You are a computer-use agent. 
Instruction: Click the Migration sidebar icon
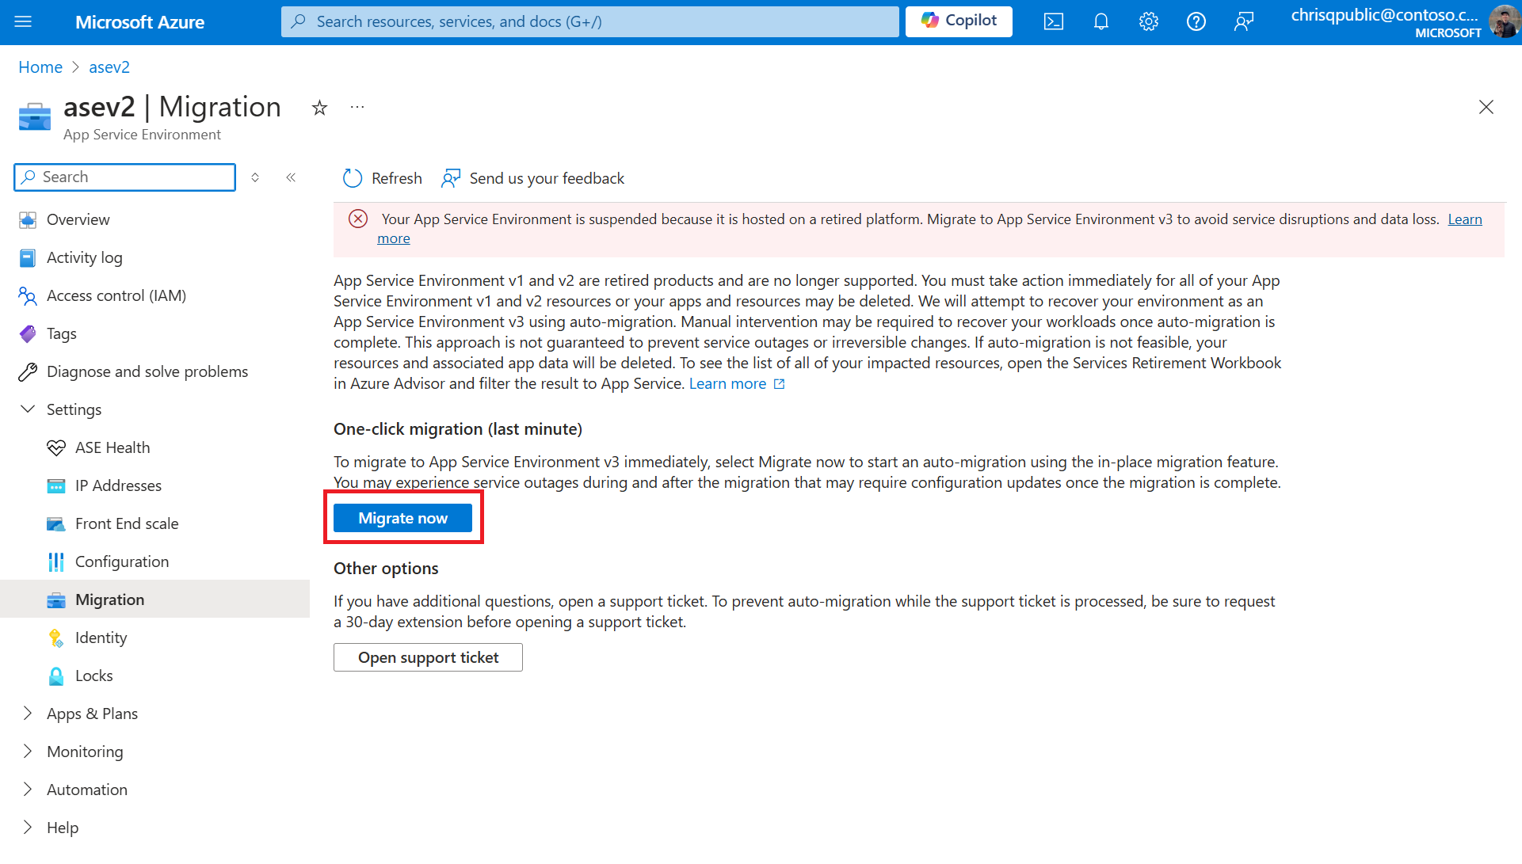55,599
